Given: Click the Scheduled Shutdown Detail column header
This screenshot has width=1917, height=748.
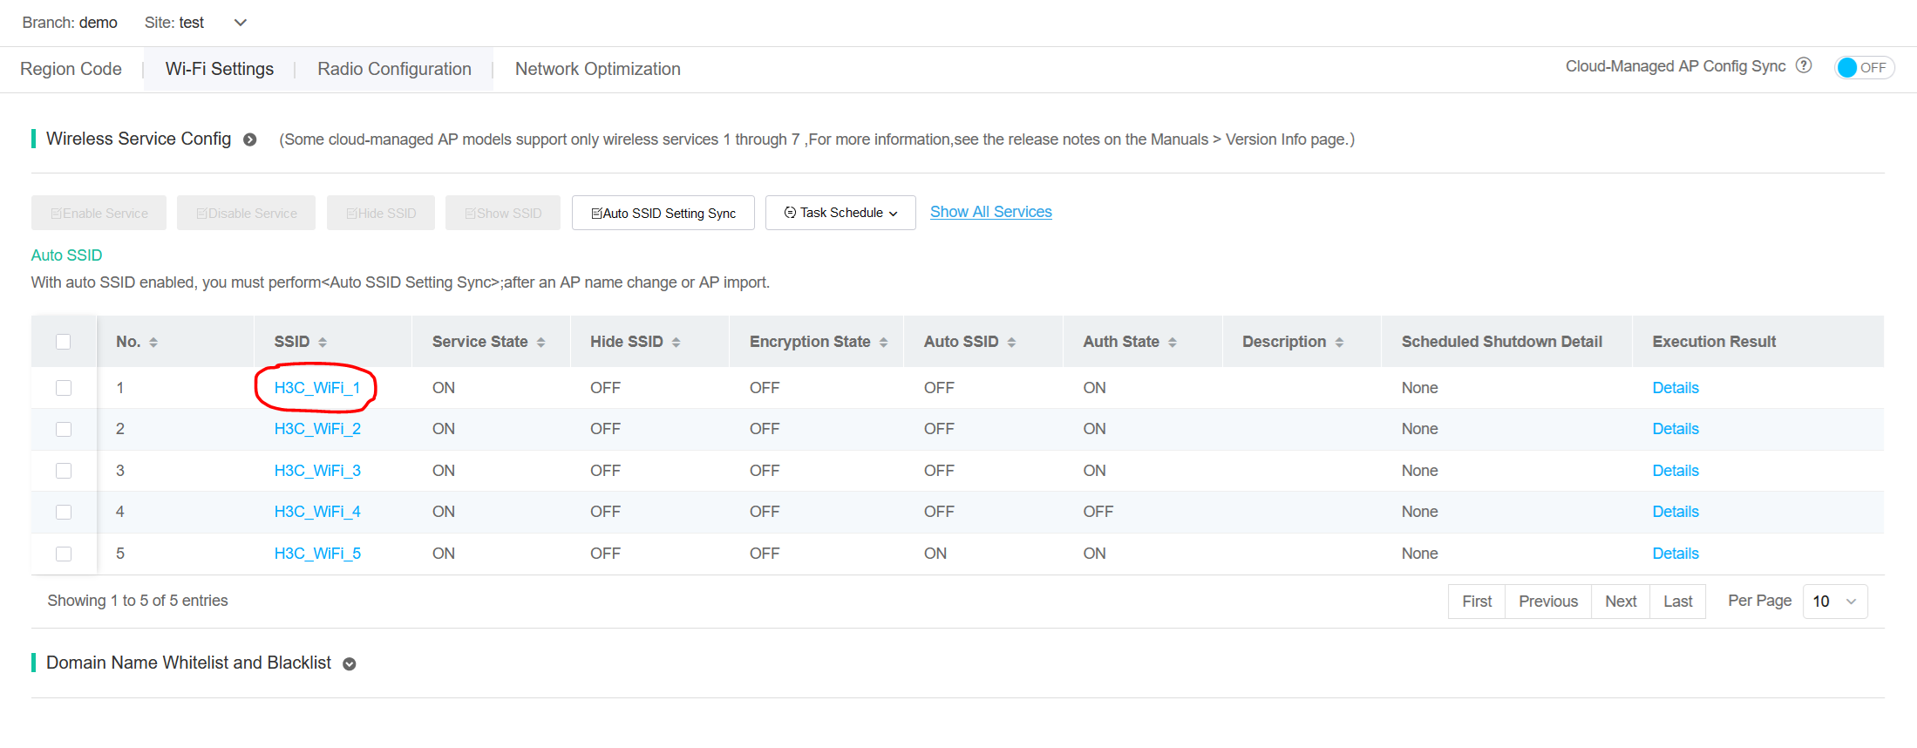Looking at the screenshot, I should pyautogui.click(x=1501, y=342).
